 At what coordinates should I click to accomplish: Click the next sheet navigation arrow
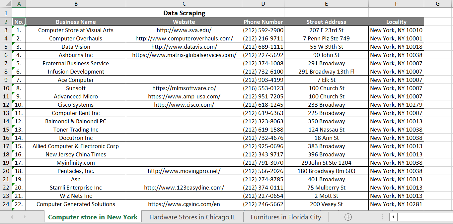[x=25, y=217]
